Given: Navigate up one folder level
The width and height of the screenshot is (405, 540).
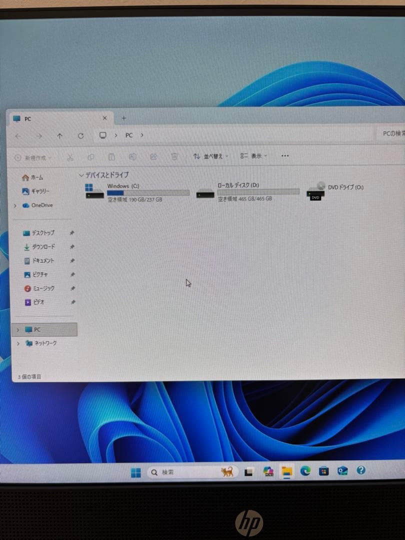Looking at the screenshot, I should 59,136.
